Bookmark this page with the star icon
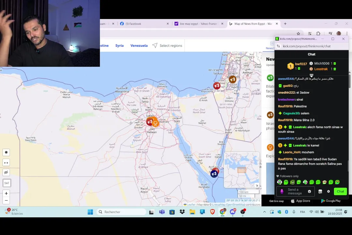 (298, 34)
